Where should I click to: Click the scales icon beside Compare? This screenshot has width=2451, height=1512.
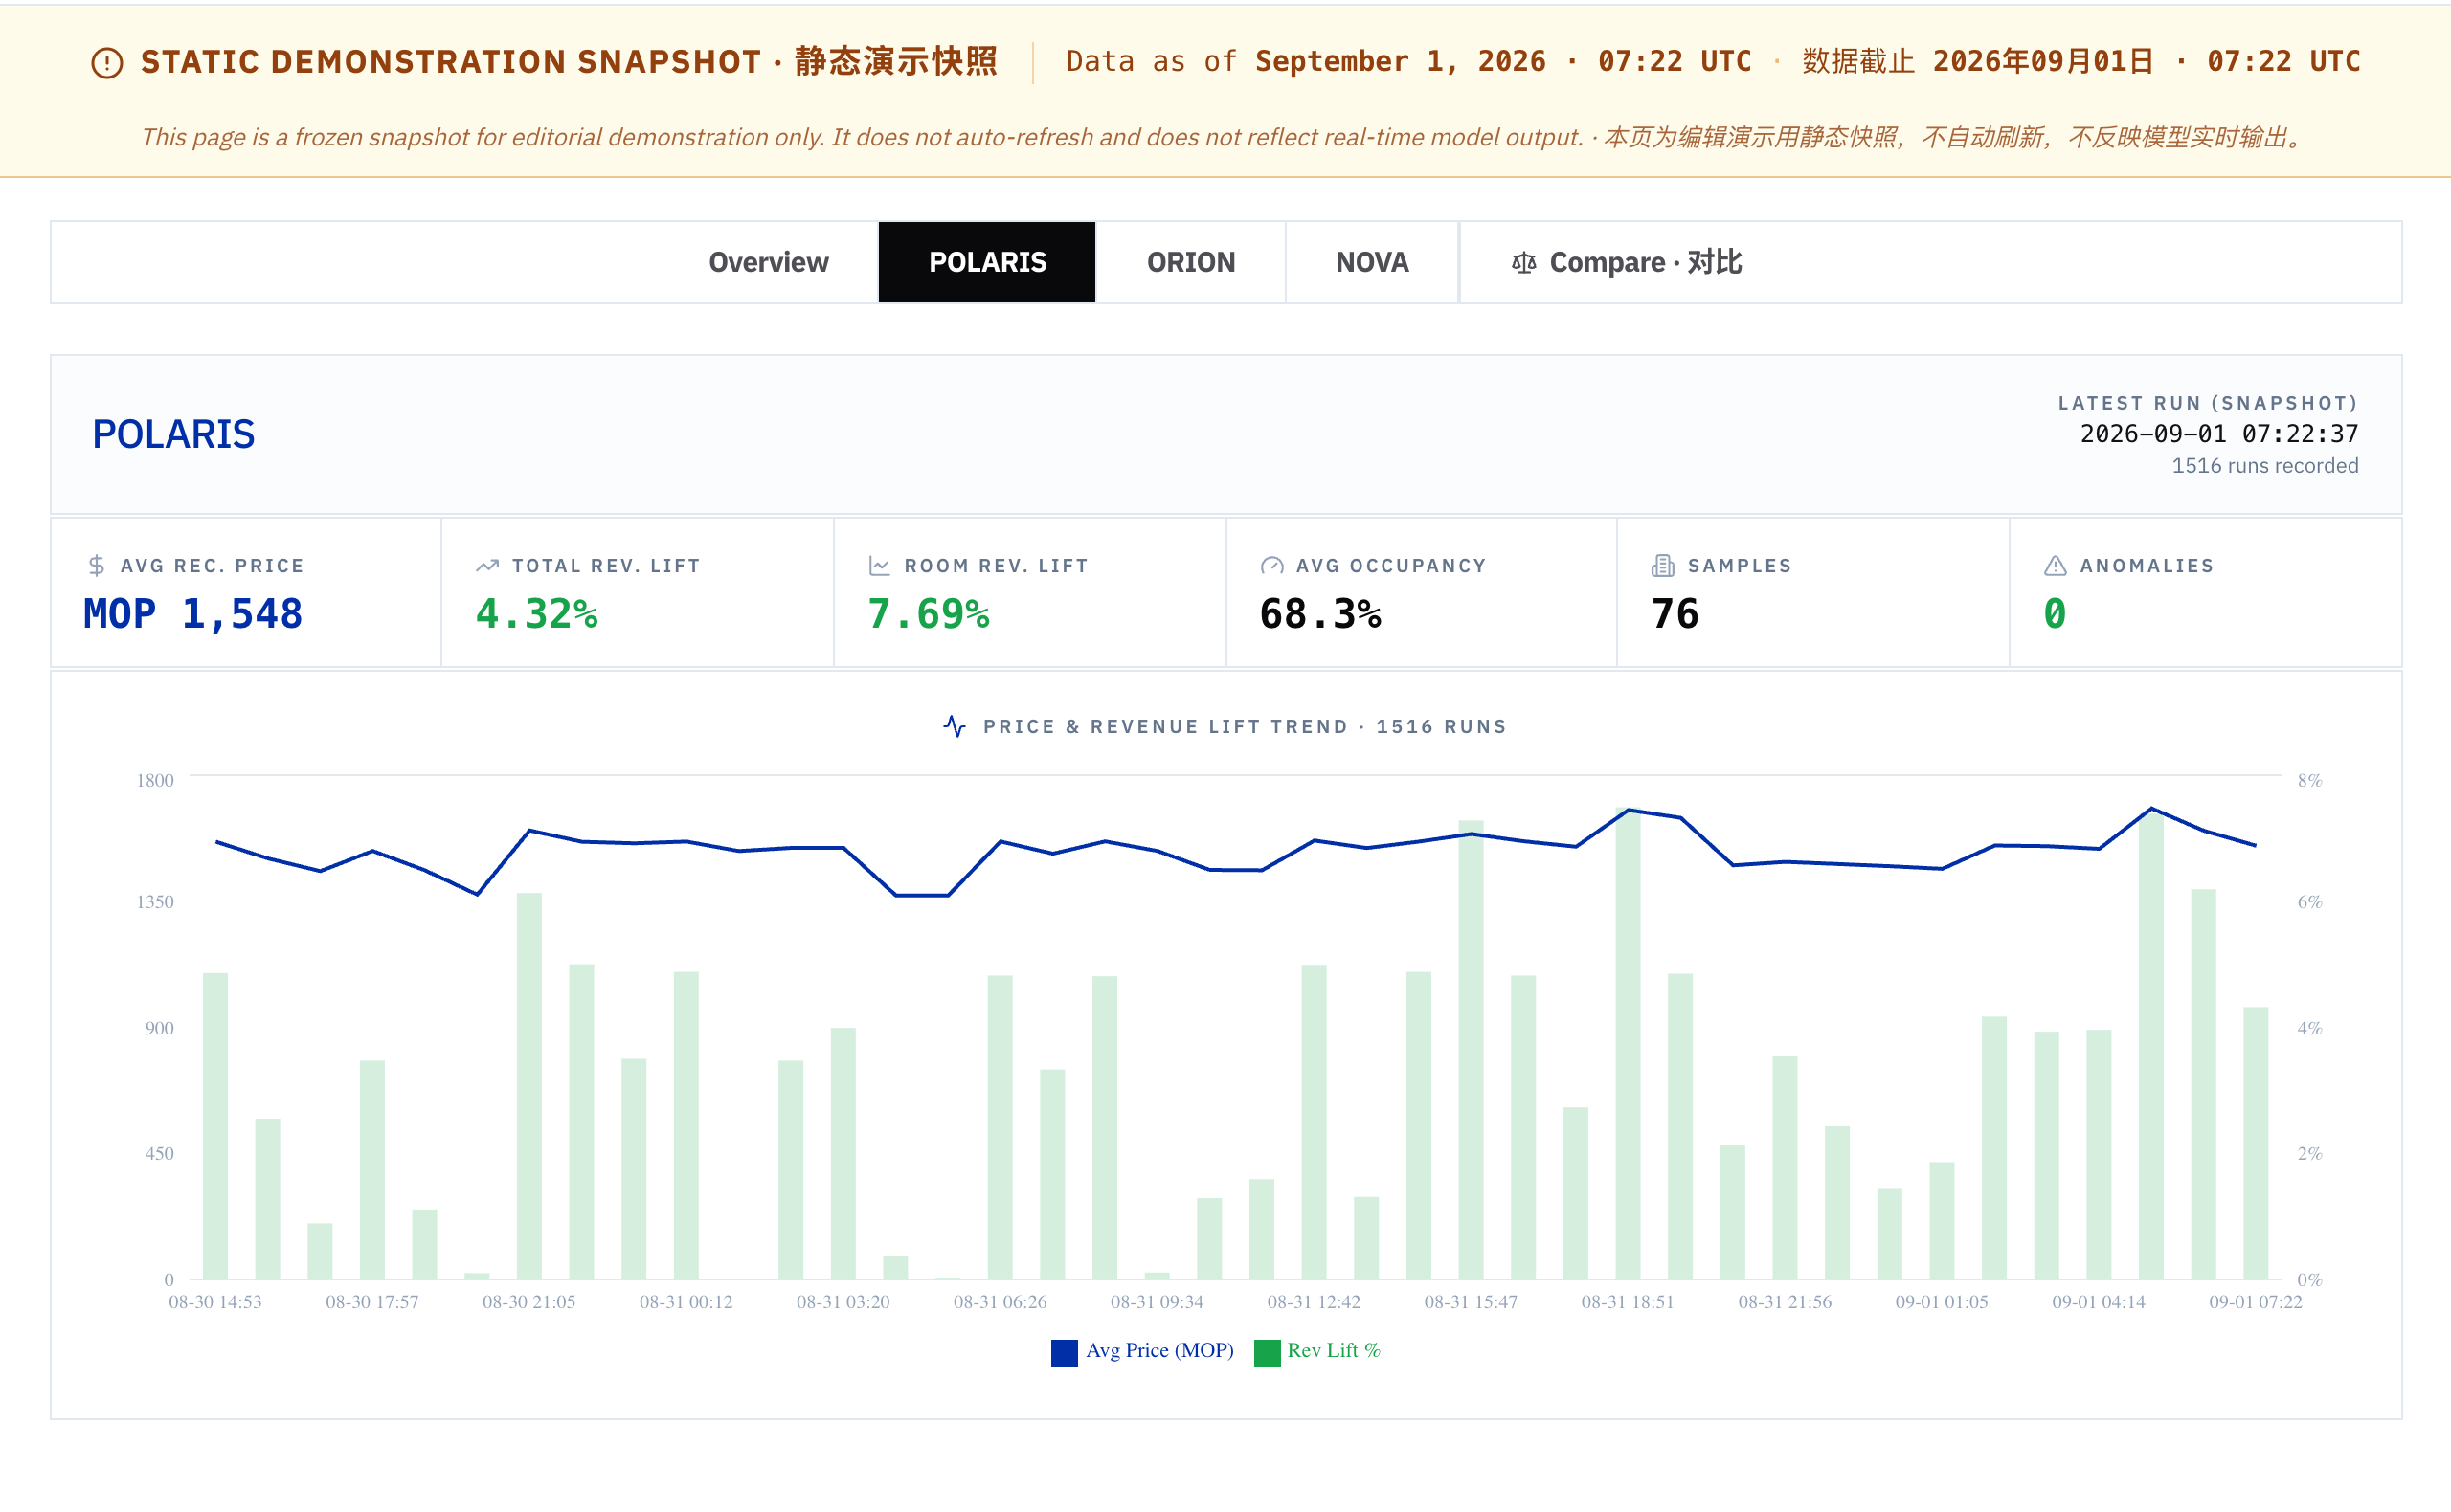(1523, 263)
